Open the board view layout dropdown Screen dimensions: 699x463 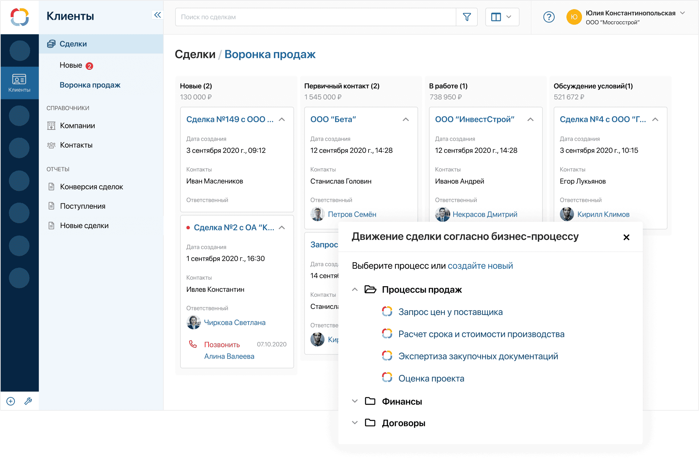point(502,17)
